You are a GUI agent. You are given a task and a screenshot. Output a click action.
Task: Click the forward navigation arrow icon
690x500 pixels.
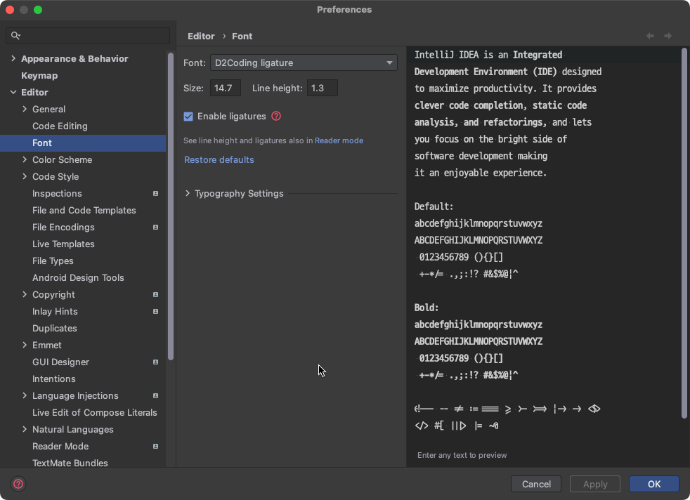tap(668, 36)
